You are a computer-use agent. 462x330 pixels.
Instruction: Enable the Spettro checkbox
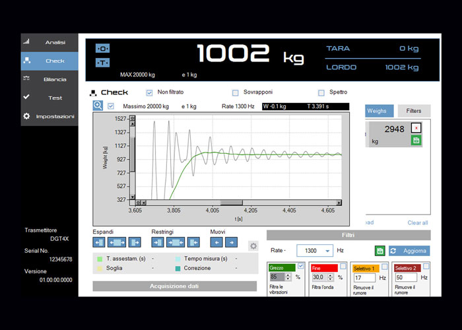pyautogui.click(x=321, y=92)
